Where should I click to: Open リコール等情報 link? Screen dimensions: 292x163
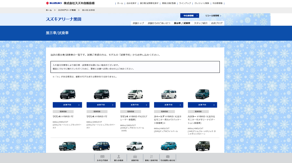tap(213, 16)
